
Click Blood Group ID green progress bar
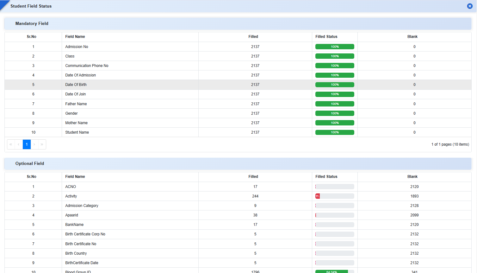331,271
